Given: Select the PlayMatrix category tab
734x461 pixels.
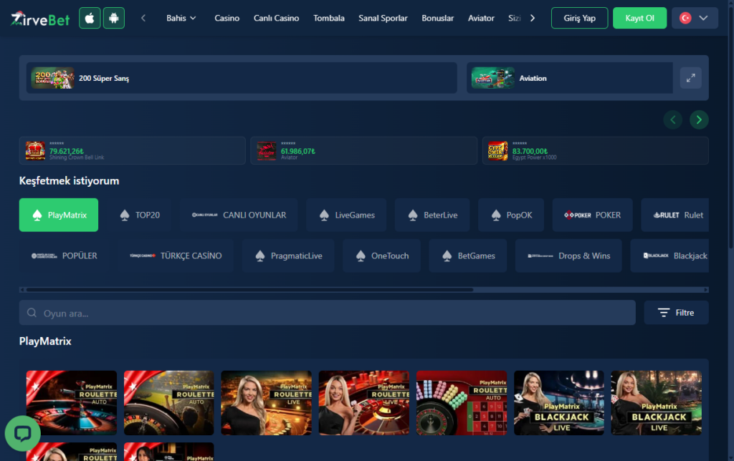Looking at the screenshot, I should coord(59,215).
